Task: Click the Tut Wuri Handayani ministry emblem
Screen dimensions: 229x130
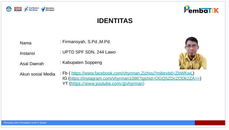Action: tap(8, 9)
